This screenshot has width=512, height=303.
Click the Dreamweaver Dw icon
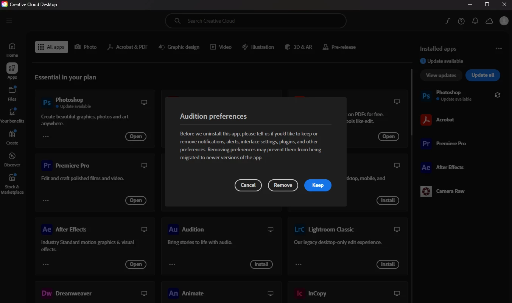(47, 294)
